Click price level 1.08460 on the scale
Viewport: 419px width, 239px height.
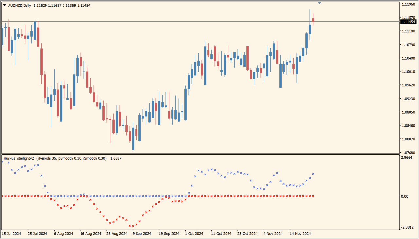[409, 126]
